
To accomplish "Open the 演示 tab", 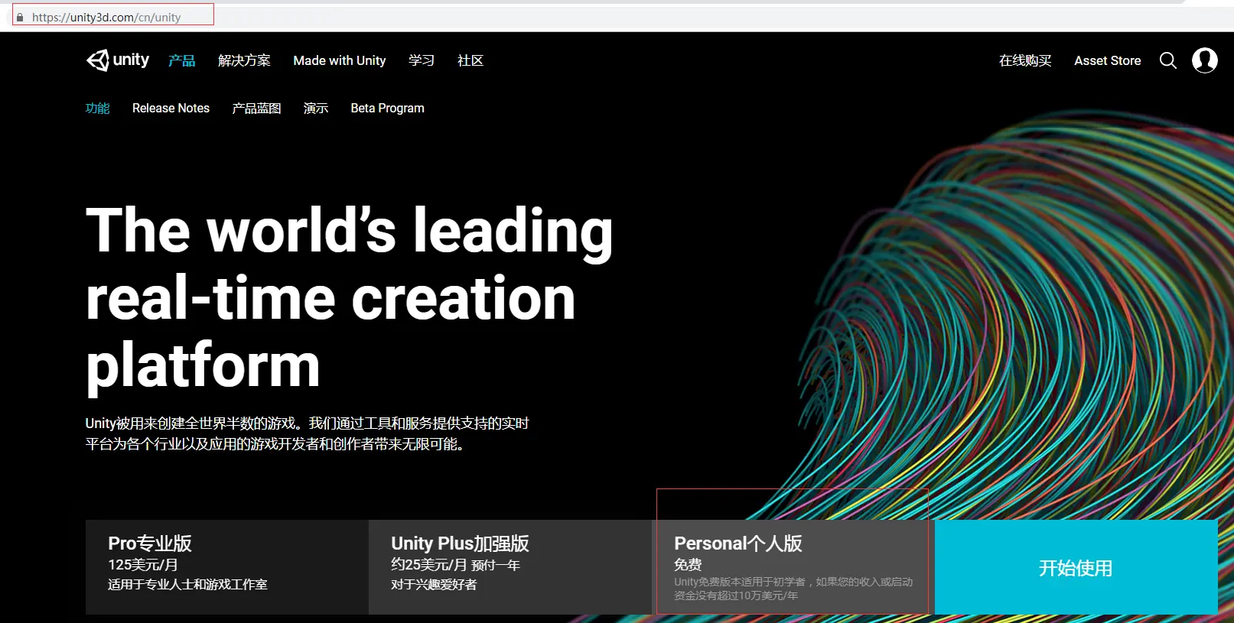I will point(316,108).
